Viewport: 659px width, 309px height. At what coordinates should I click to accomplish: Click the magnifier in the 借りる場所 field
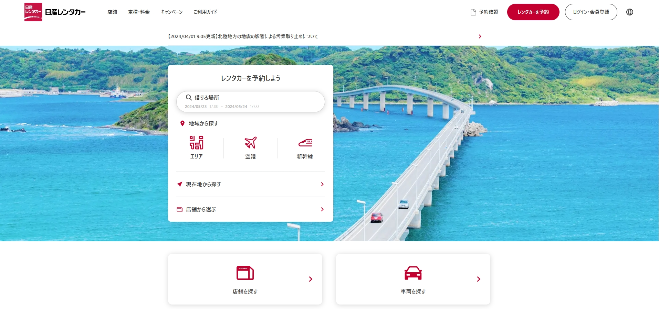pyautogui.click(x=189, y=98)
